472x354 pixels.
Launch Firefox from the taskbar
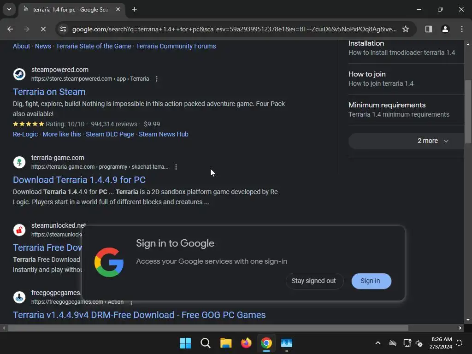[x=246, y=343]
